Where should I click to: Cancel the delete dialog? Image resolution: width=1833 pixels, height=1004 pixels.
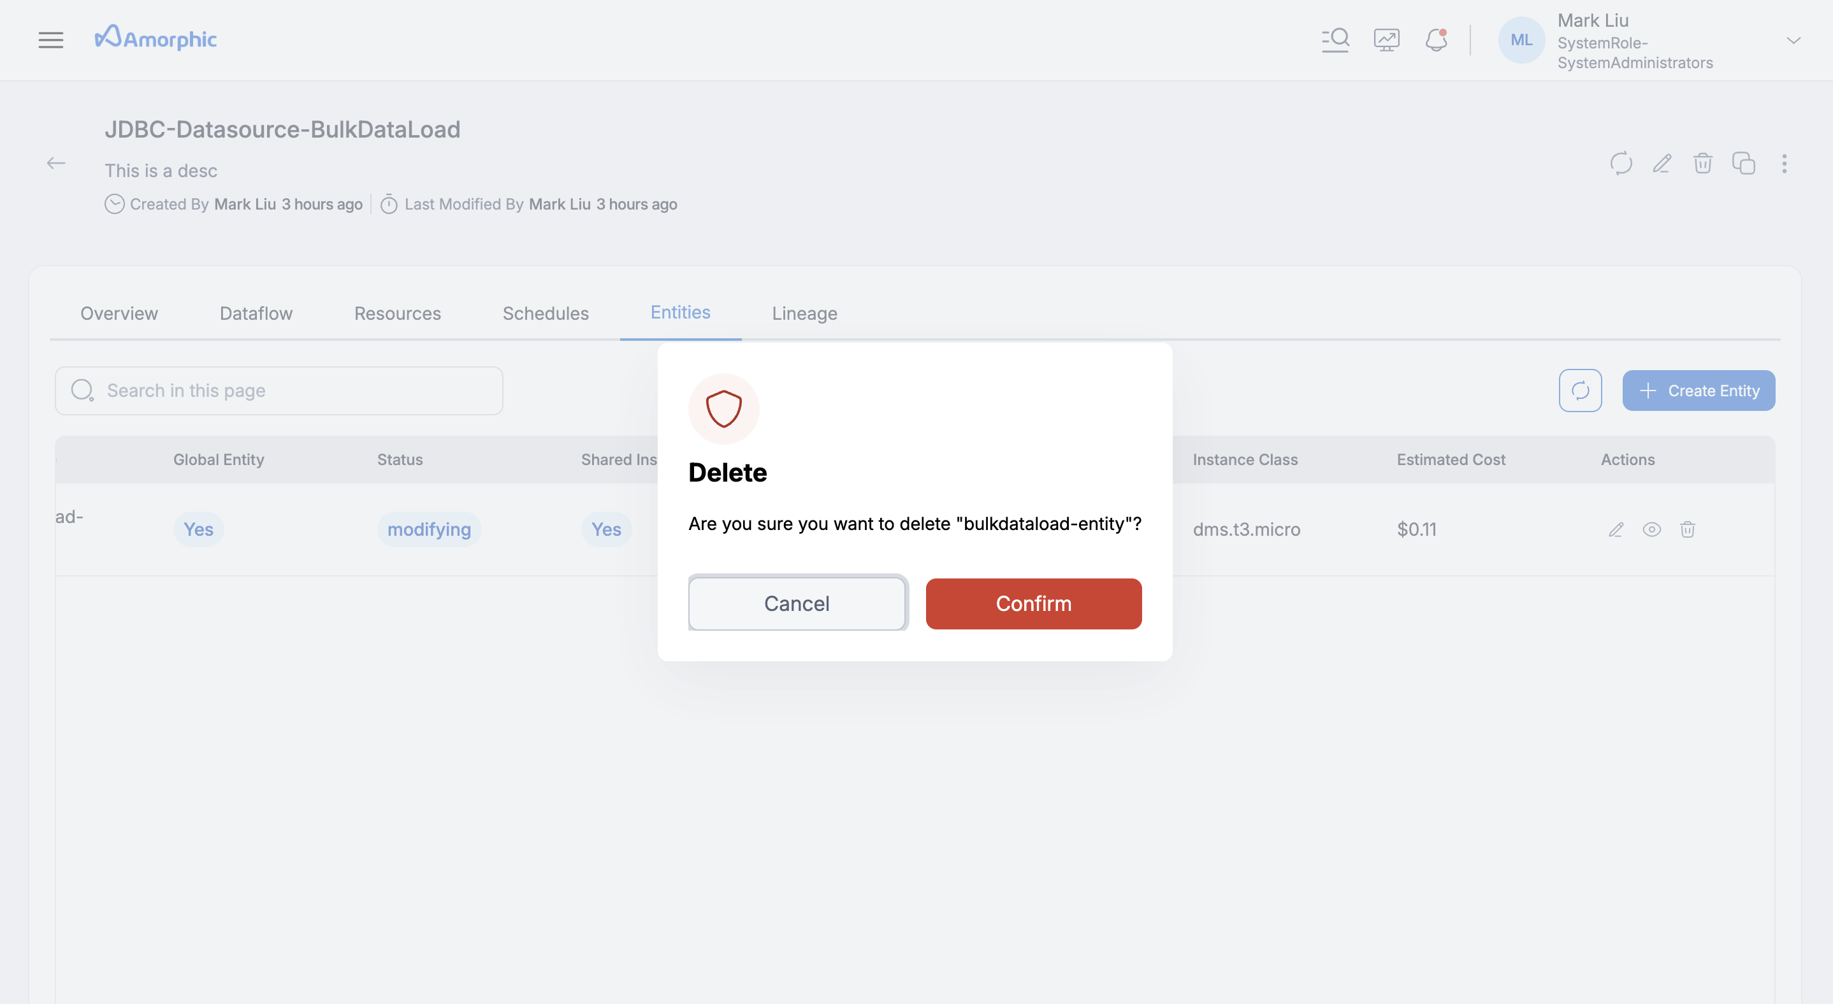[x=797, y=603]
